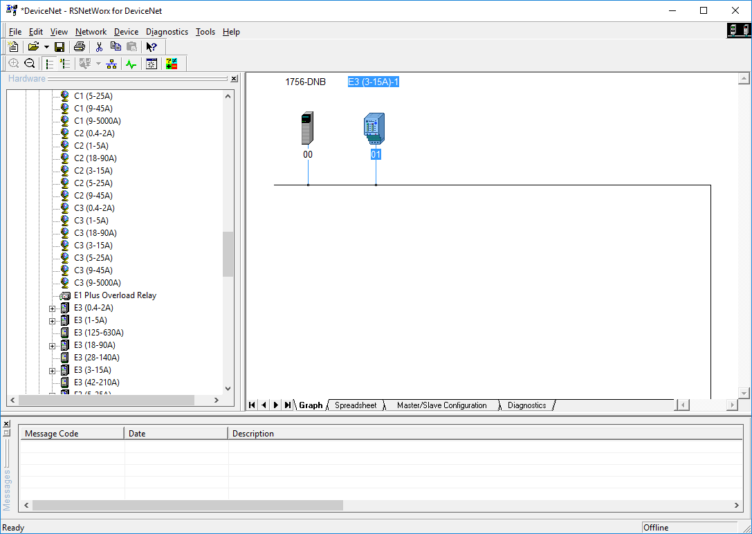This screenshot has height=534, width=752.
Task: Select E3 (42-210A) in hardware list
Action: click(97, 383)
